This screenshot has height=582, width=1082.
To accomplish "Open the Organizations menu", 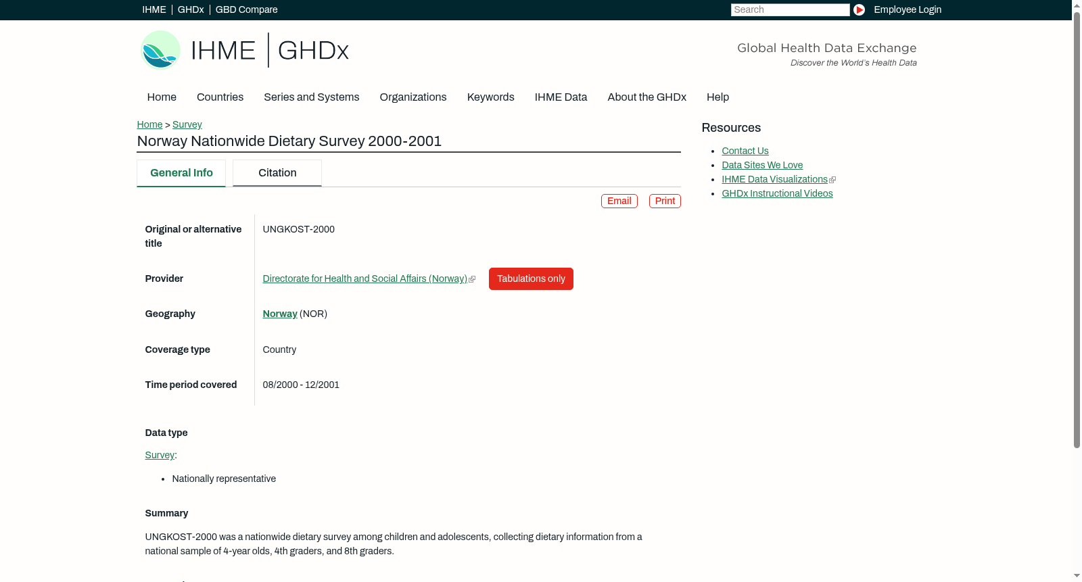I will coord(413,97).
